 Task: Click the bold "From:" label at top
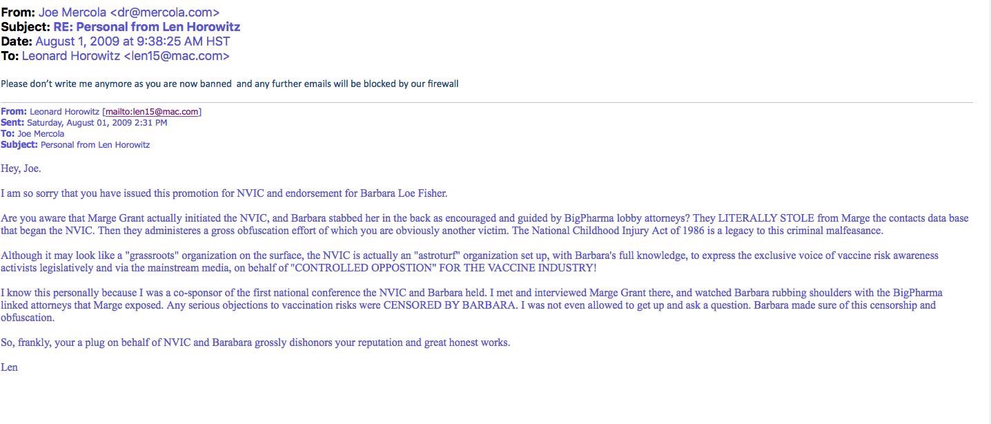pyautogui.click(x=15, y=12)
